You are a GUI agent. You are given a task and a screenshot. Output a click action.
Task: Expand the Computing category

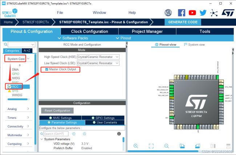28,143
